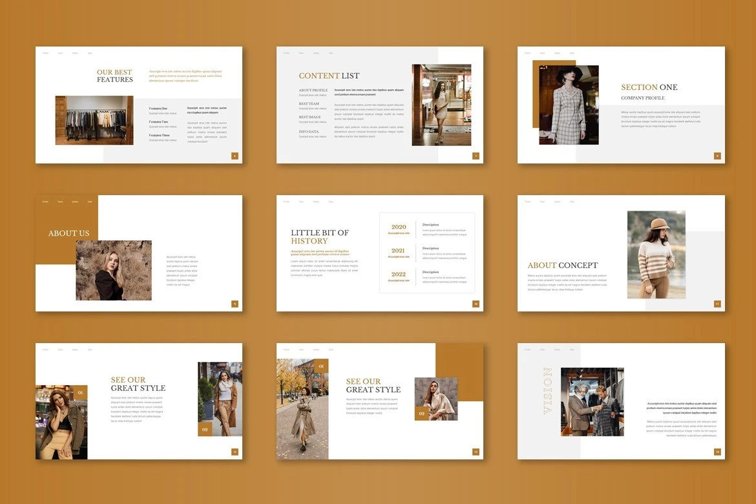Click the vertical VISION heading text
This screenshot has width=756, height=504.
pos(547,391)
